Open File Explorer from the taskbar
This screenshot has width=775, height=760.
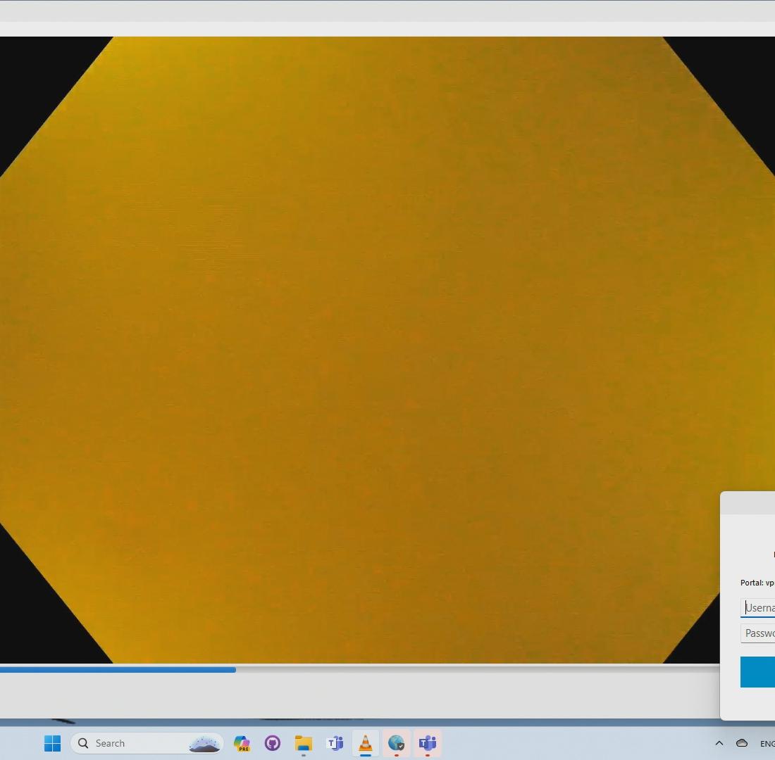click(x=304, y=743)
